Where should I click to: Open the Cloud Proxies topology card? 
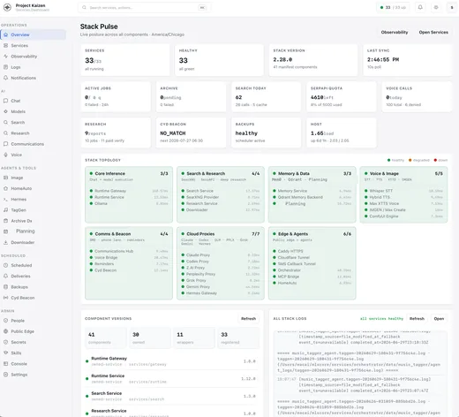pos(221,263)
